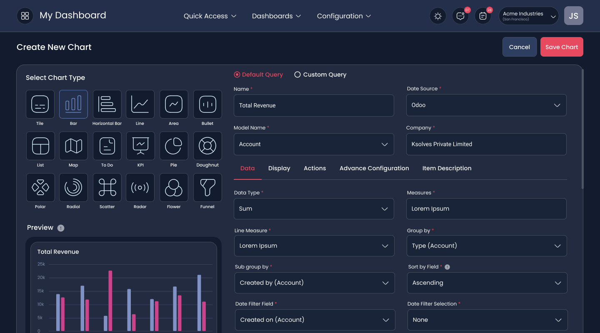Click the form panel vertical scrollbar
This screenshot has width=600, height=333.
(582, 129)
